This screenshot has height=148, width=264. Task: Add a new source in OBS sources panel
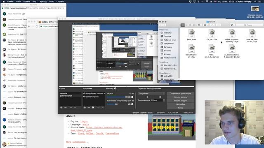point(85,107)
